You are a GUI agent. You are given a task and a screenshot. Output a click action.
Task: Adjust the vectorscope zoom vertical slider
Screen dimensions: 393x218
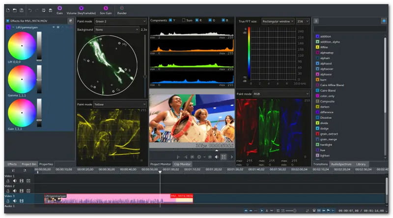click(145, 66)
